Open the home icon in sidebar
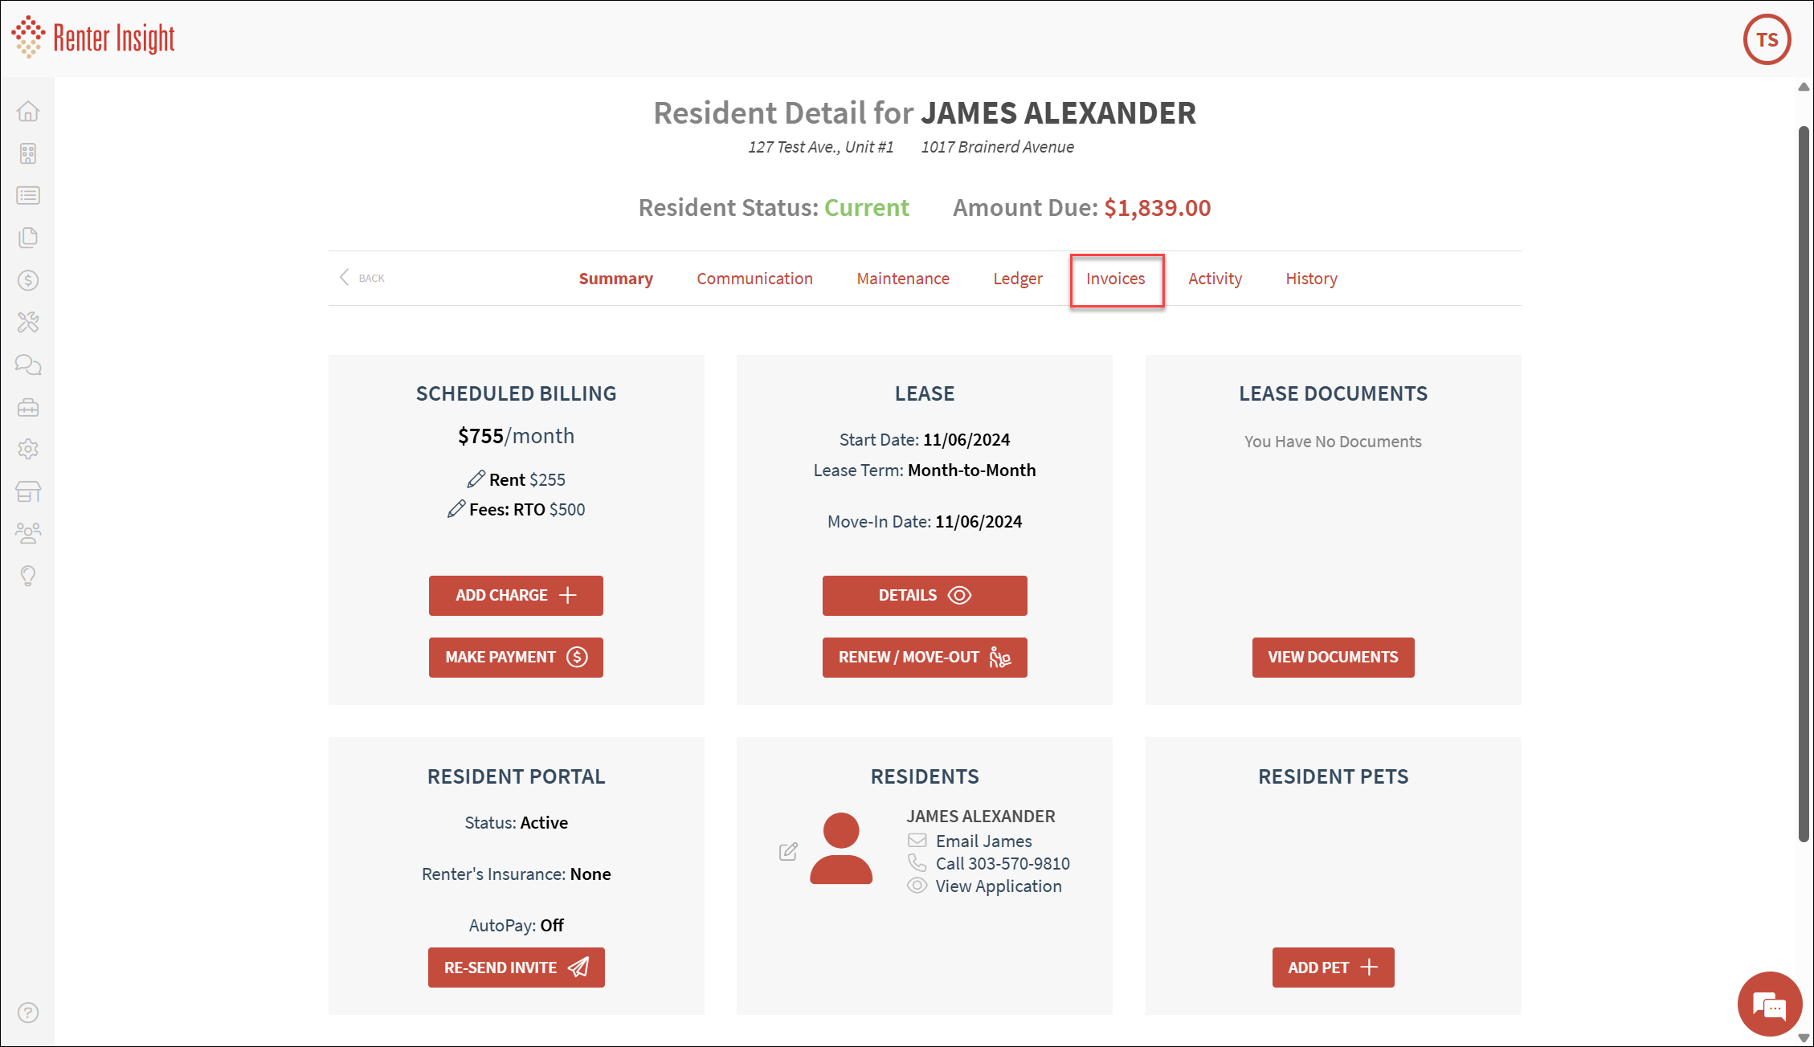The height and width of the screenshot is (1047, 1814). click(28, 112)
